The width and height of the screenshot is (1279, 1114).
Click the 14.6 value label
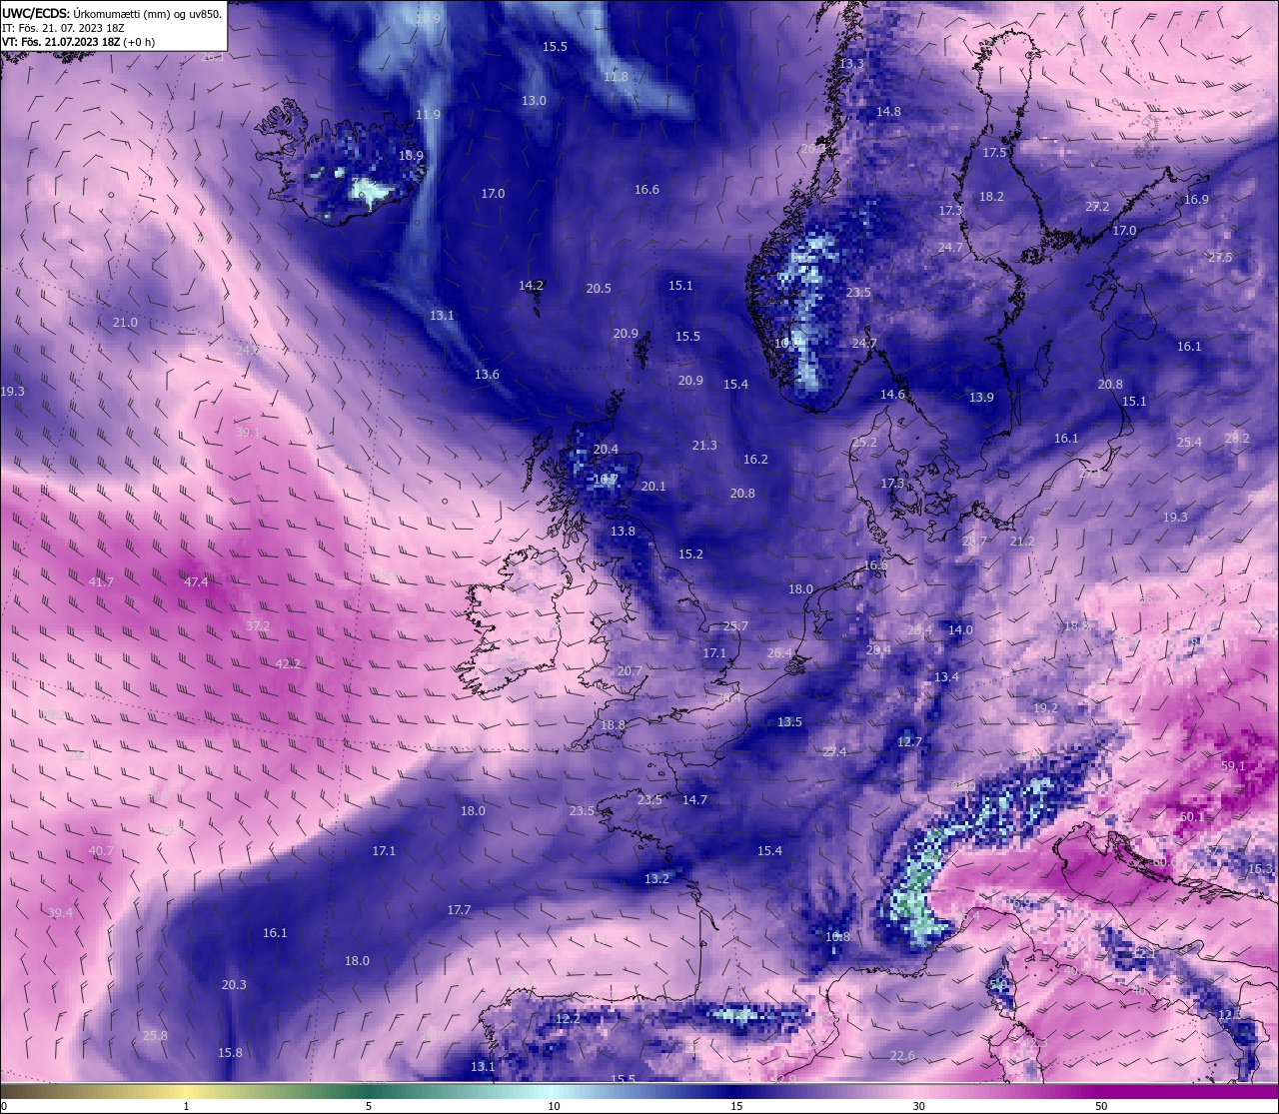892,395
